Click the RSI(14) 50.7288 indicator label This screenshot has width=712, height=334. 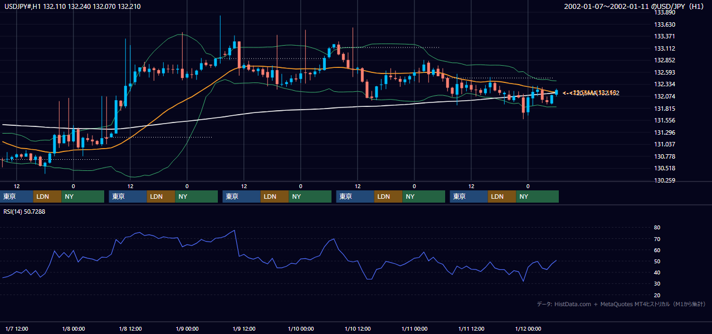tap(25, 212)
